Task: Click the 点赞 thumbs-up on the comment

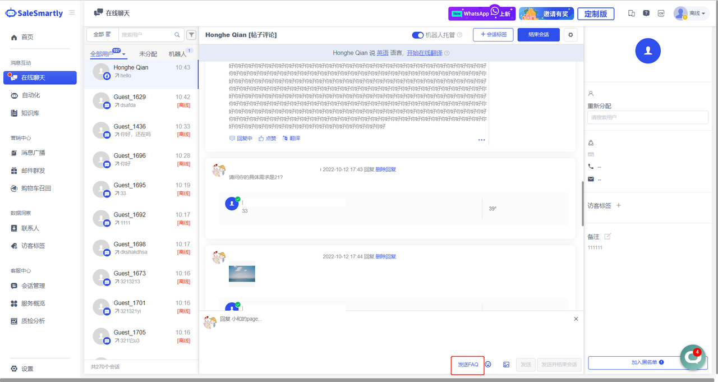Action: tap(267, 139)
